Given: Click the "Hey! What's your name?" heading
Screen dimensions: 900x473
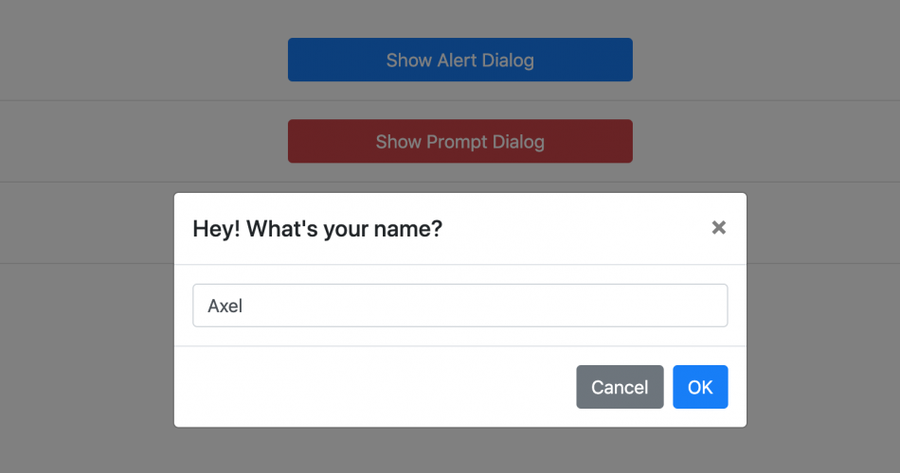Looking at the screenshot, I should [x=317, y=229].
